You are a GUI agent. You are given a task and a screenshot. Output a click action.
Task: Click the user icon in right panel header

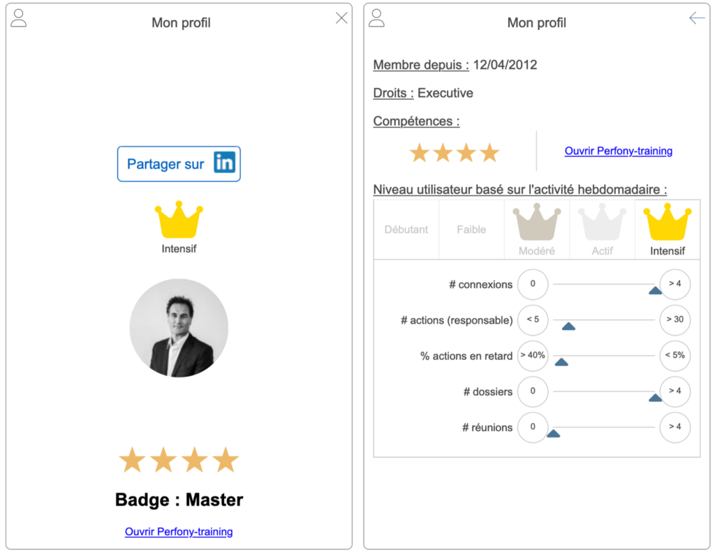click(x=376, y=19)
